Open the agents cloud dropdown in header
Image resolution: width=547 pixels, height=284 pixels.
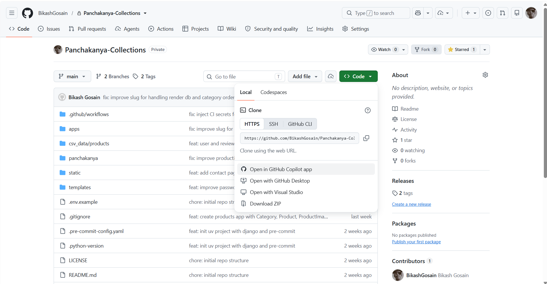tap(444, 13)
